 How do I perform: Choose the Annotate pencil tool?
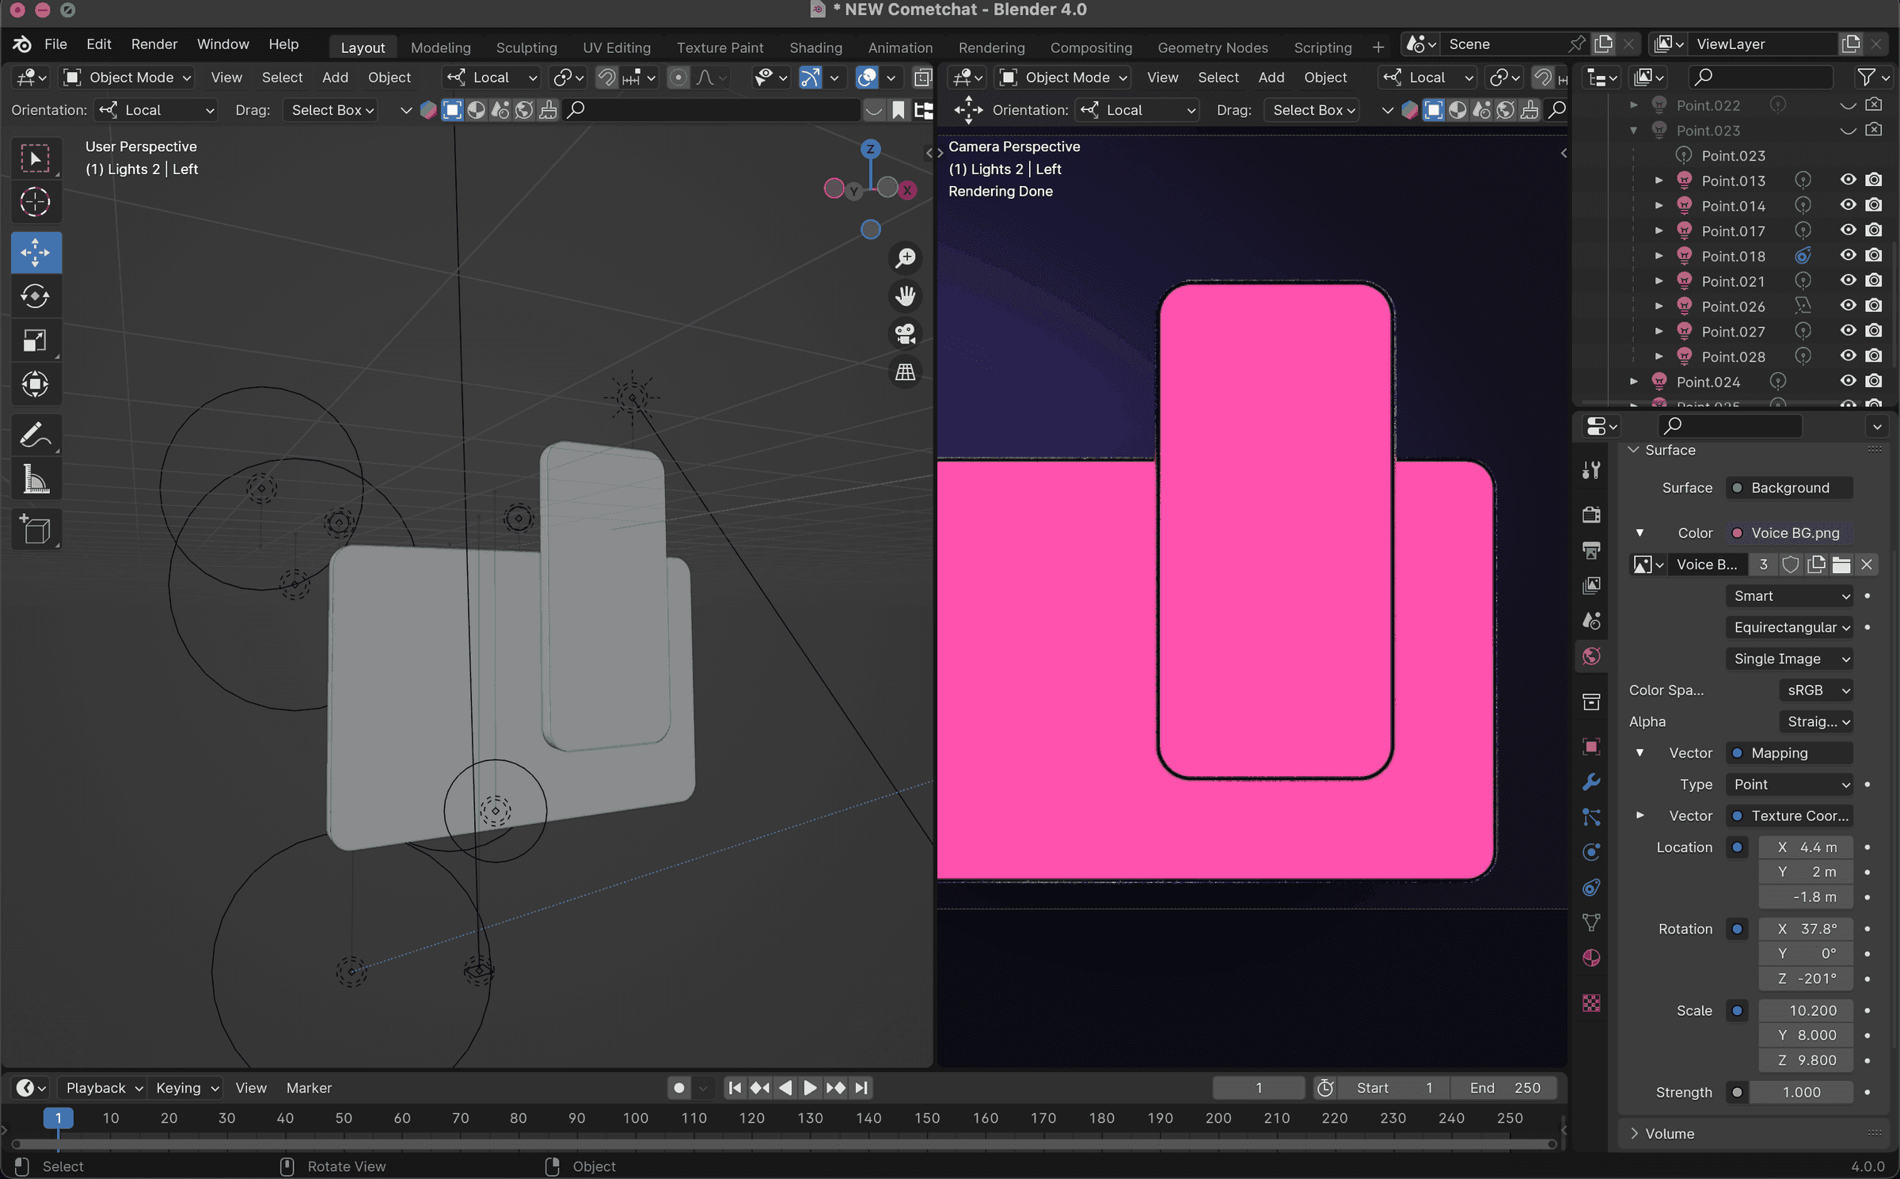tap(36, 435)
